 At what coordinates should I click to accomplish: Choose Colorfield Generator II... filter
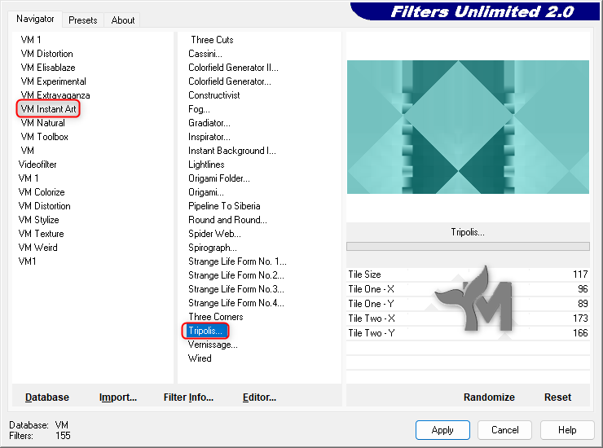233,68
